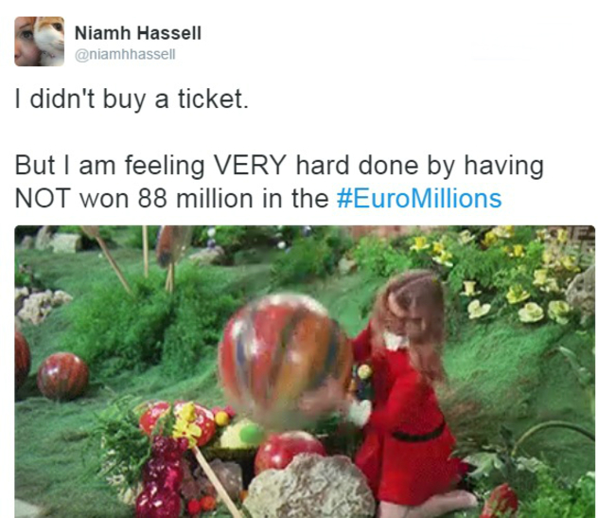
Task: Click the yellow flowers in the GIF
Action: point(510,275)
